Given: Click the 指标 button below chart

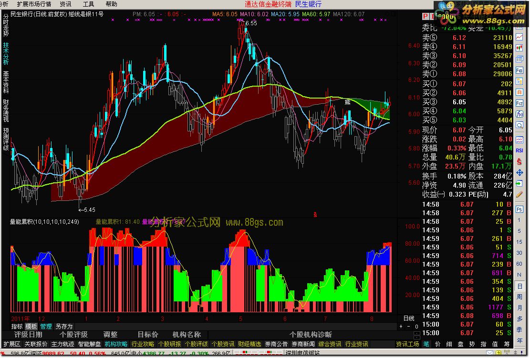Looking at the screenshot, I should pyautogui.click(x=17, y=326).
